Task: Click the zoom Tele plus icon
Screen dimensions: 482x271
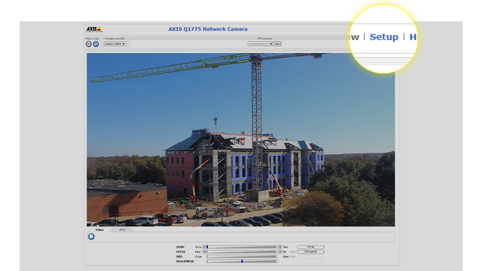Action: (280, 247)
